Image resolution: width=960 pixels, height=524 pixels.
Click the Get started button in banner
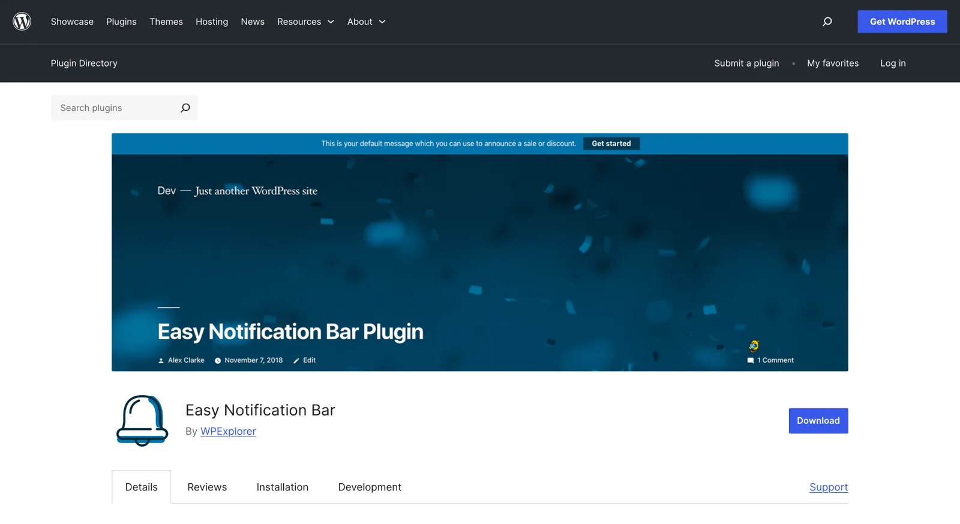tap(611, 143)
